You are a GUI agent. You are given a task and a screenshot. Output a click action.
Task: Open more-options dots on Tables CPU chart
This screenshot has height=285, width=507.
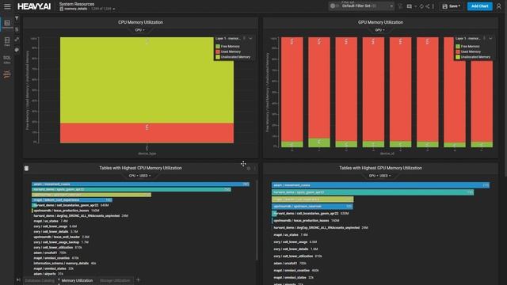click(x=255, y=169)
